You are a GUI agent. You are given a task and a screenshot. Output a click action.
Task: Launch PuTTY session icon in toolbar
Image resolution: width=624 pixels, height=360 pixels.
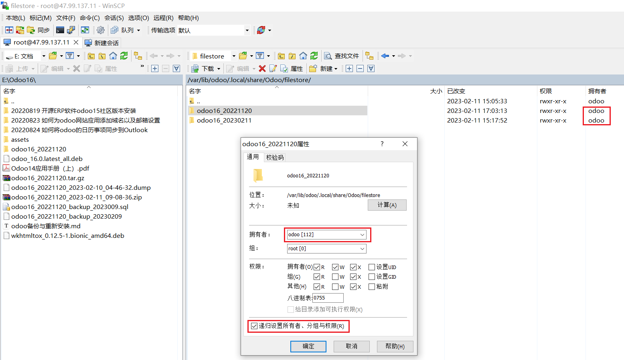(x=71, y=30)
